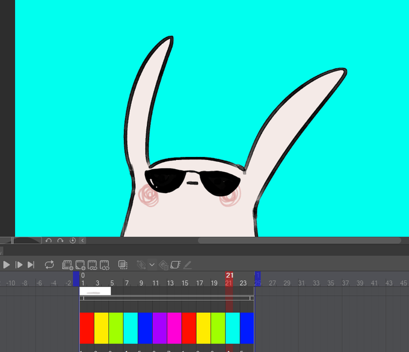Viewport: 409px width, 352px height.
Task: Click the new animation folder icon
Action: (x=67, y=264)
